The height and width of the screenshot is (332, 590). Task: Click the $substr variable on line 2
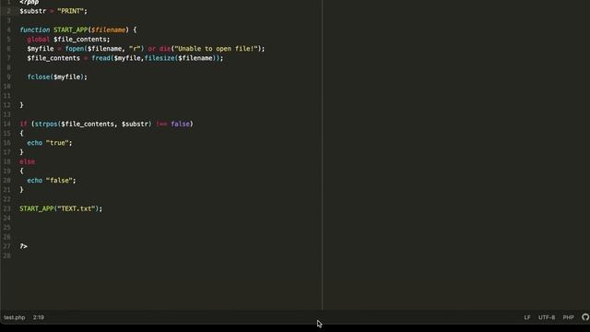[33, 11]
